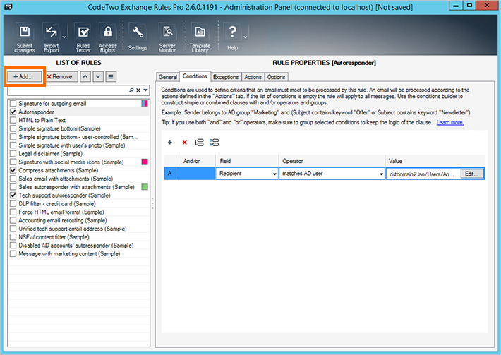Click the search magnifier icon in rules filter
The height and width of the screenshot is (355, 501).
131,90
